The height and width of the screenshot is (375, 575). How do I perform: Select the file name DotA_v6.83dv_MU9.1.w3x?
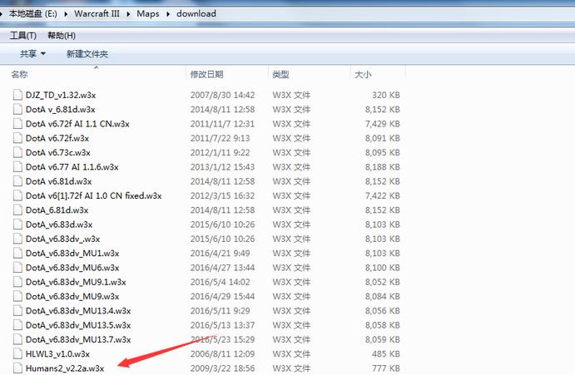[76, 282]
